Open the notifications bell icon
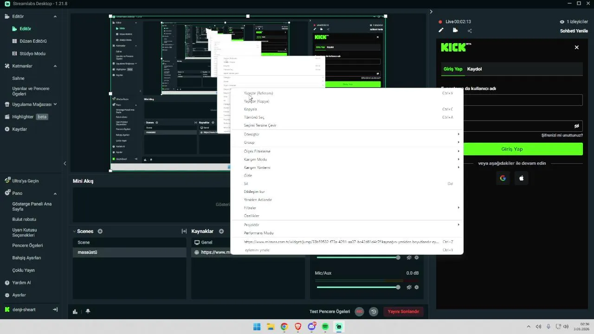Viewport: 594px width, 334px height. point(88,311)
